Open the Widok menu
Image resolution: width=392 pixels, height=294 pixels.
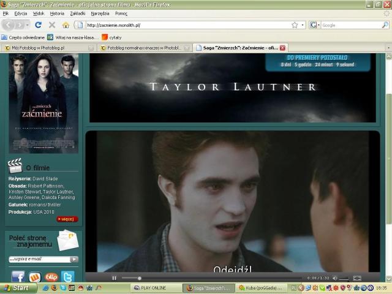(39, 13)
